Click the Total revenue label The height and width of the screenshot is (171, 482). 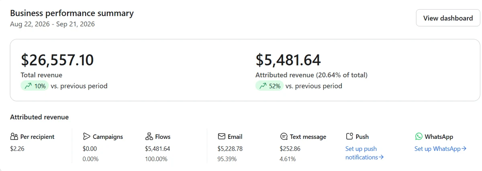41,75
